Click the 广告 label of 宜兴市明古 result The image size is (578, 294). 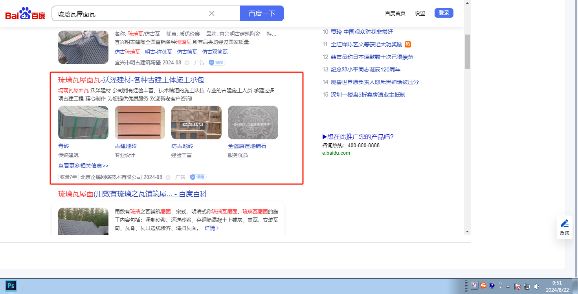199,63
